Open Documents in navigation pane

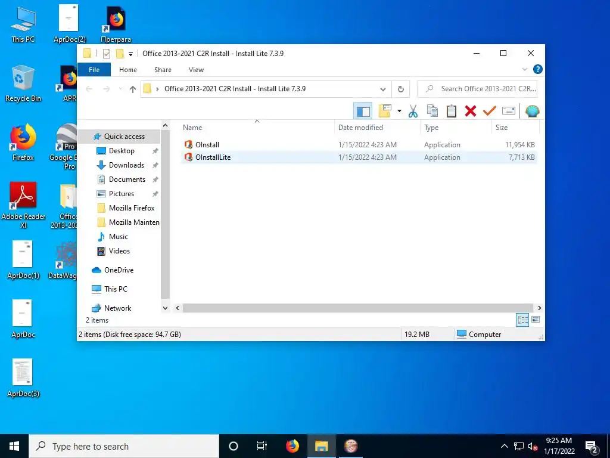point(127,180)
